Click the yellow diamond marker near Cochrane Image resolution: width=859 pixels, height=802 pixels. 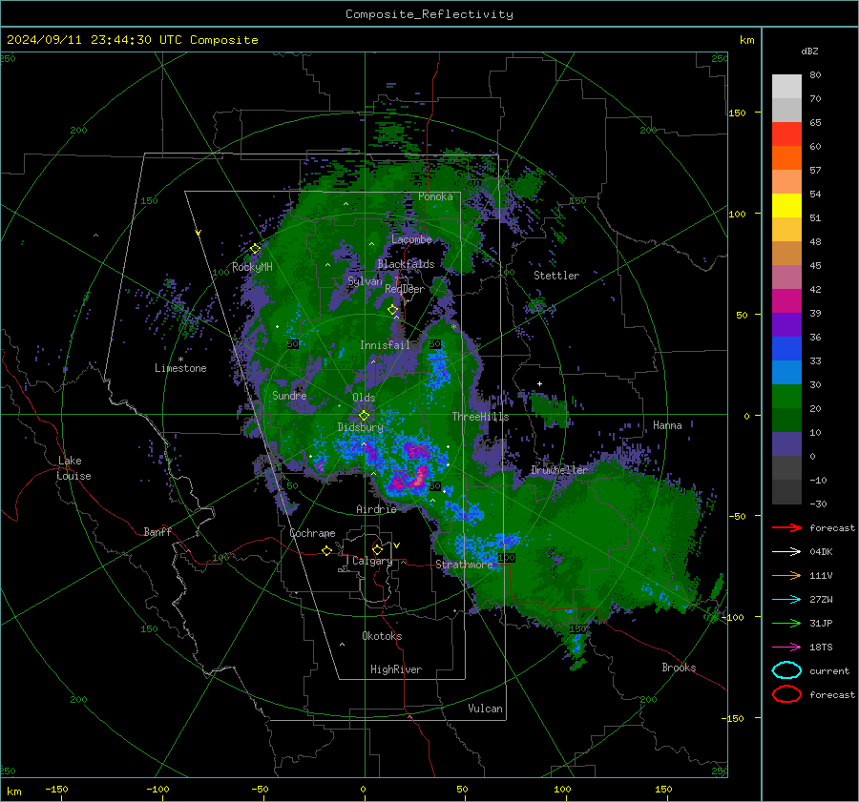click(326, 550)
